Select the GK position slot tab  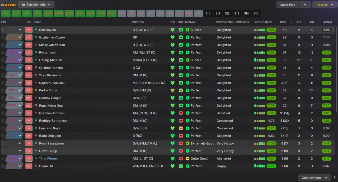pyautogui.click(x=6, y=13)
